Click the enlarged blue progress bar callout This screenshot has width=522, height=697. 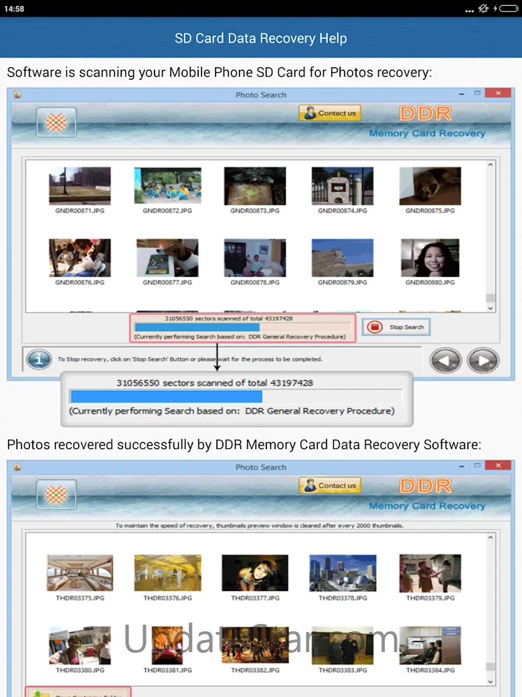coord(236,396)
